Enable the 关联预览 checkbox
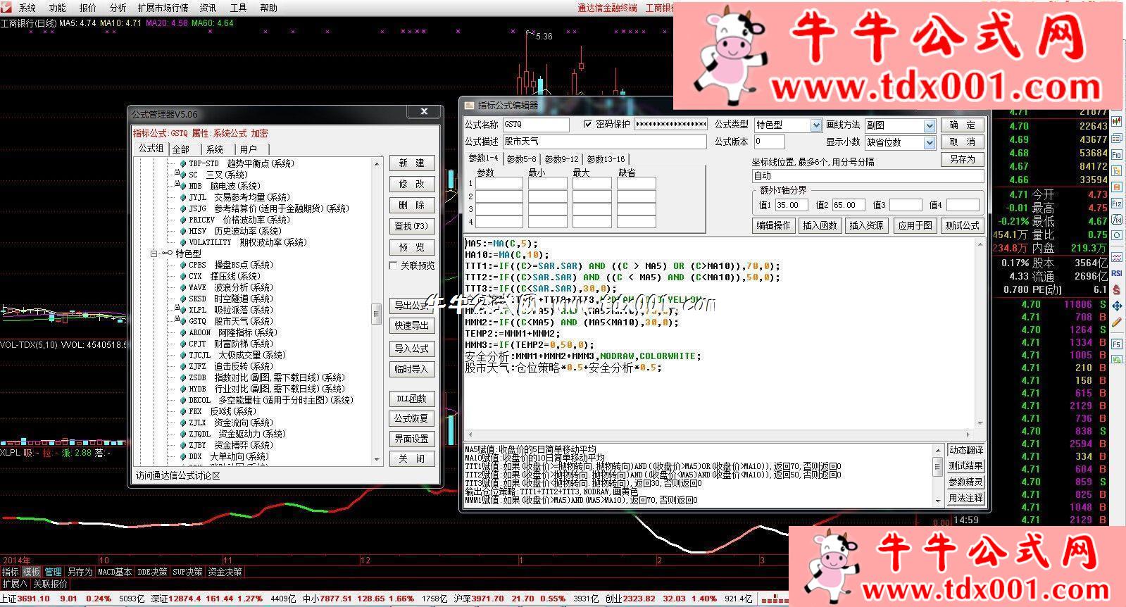The height and width of the screenshot is (607, 1126). click(x=394, y=265)
